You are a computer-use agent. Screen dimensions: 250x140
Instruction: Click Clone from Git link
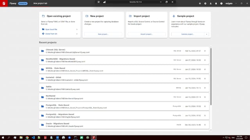(x=51, y=34)
